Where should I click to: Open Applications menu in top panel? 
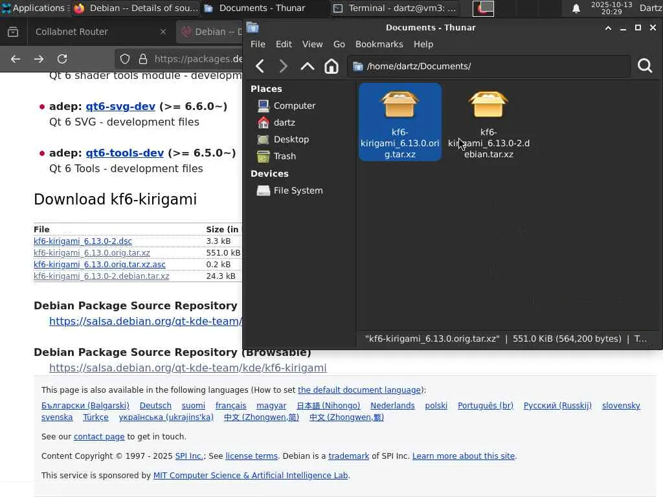(x=34, y=8)
